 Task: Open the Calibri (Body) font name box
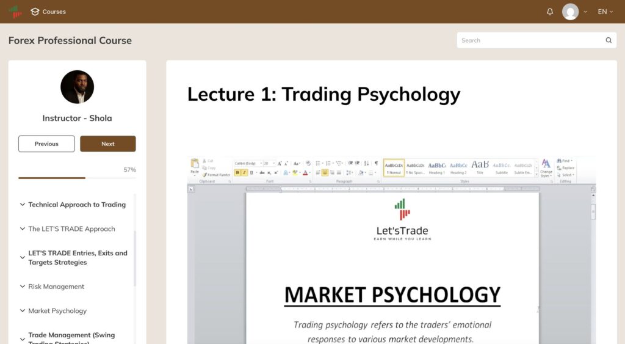(x=248, y=164)
